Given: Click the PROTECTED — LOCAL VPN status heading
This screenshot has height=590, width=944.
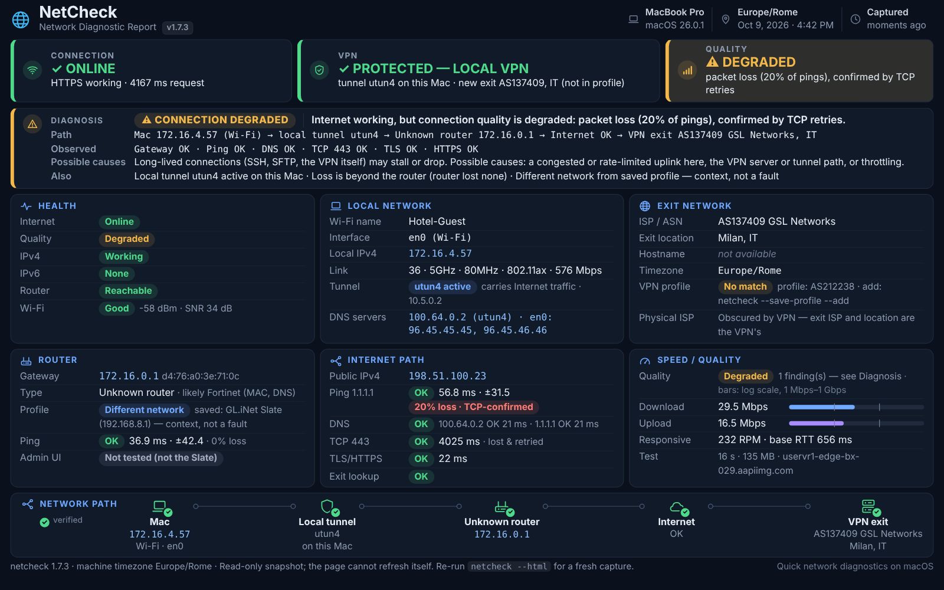Looking at the screenshot, I should (x=434, y=69).
